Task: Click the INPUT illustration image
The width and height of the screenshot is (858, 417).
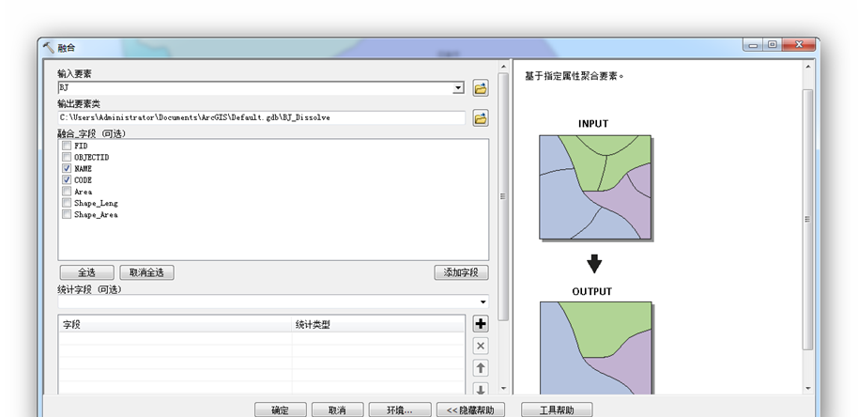Action: [x=595, y=187]
